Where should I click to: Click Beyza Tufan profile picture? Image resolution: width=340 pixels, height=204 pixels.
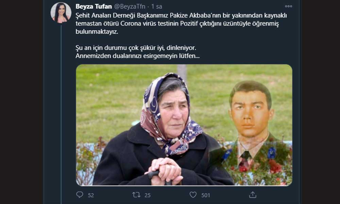coord(61,13)
